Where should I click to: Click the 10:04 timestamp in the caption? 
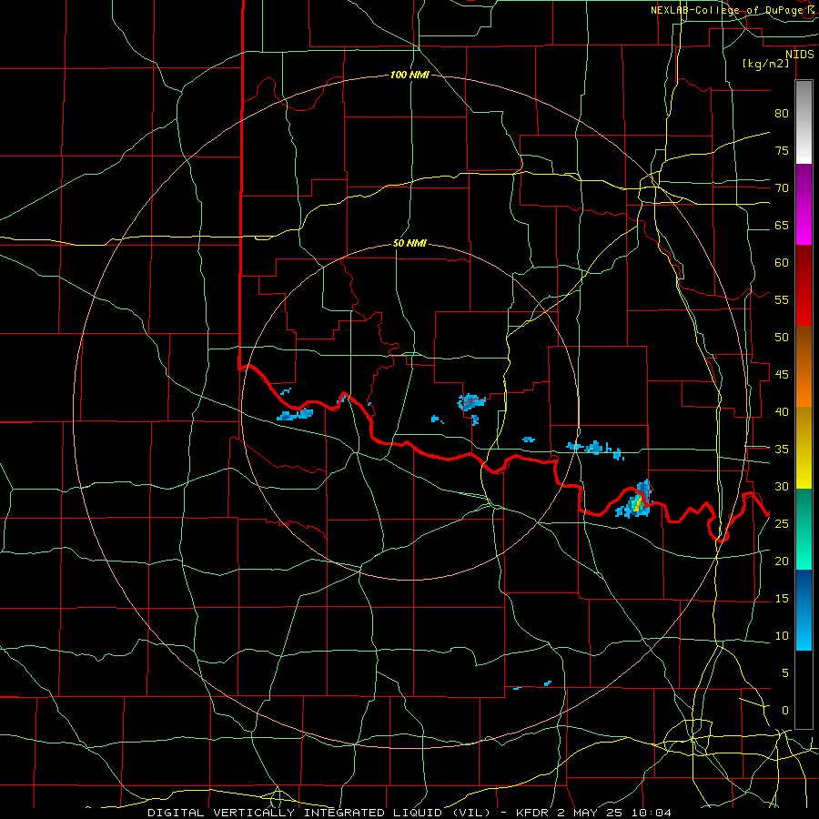[x=651, y=813]
